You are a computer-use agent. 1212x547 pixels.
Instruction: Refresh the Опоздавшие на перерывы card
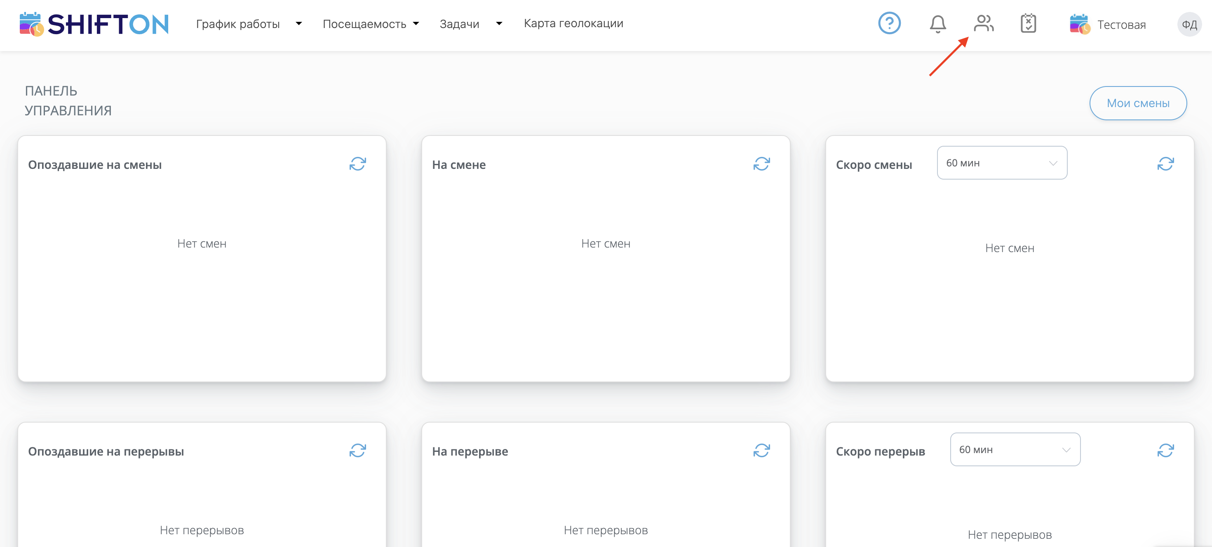point(357,451)
